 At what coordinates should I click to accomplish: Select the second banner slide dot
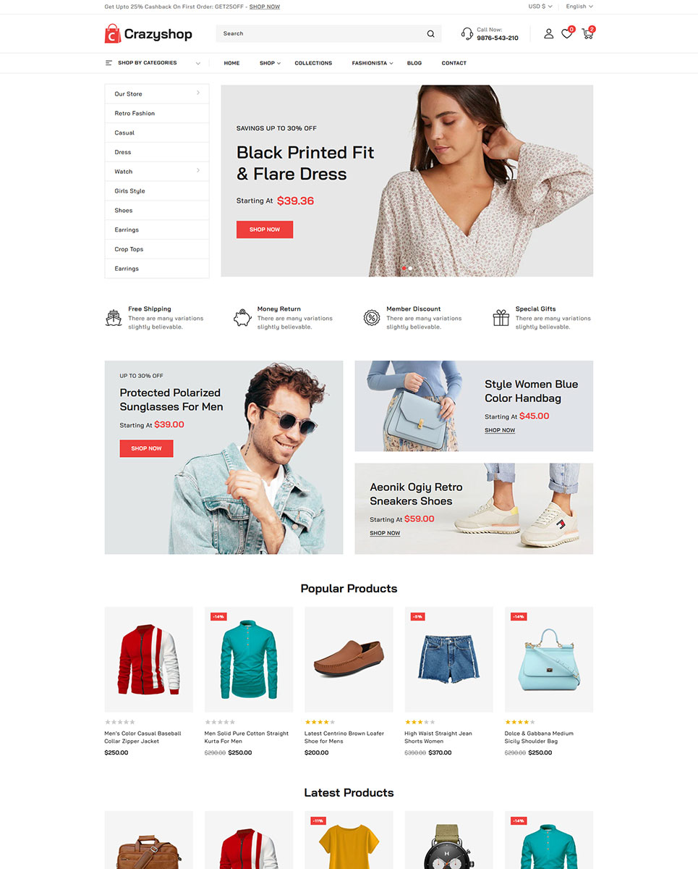pos(410,269)
